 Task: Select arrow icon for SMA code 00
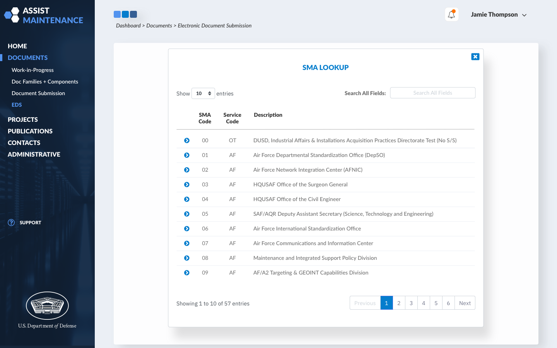tap(187, 140)
